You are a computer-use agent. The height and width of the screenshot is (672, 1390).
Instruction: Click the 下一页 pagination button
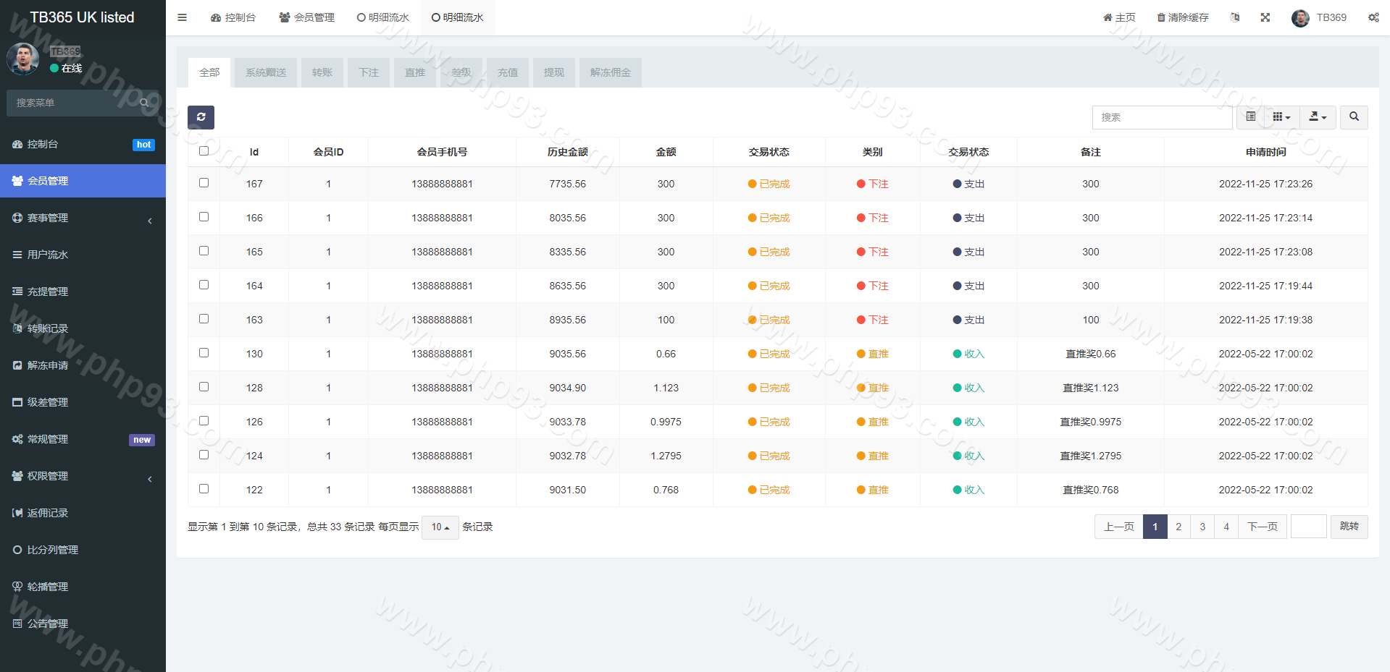pos(1263,527)
